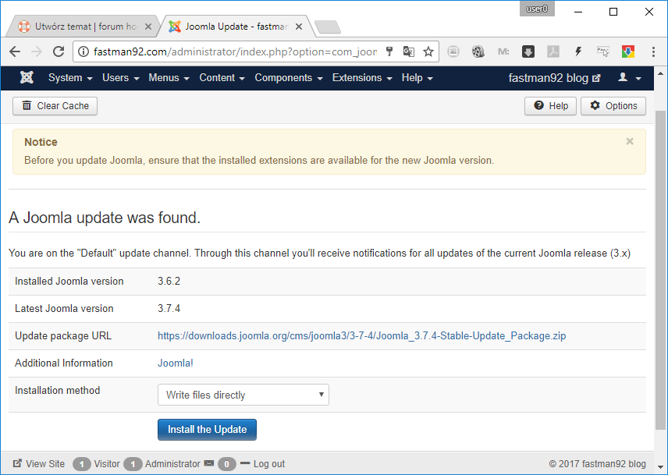
Task: Click the PDF extension icon
Action: [x=553, y=52]
